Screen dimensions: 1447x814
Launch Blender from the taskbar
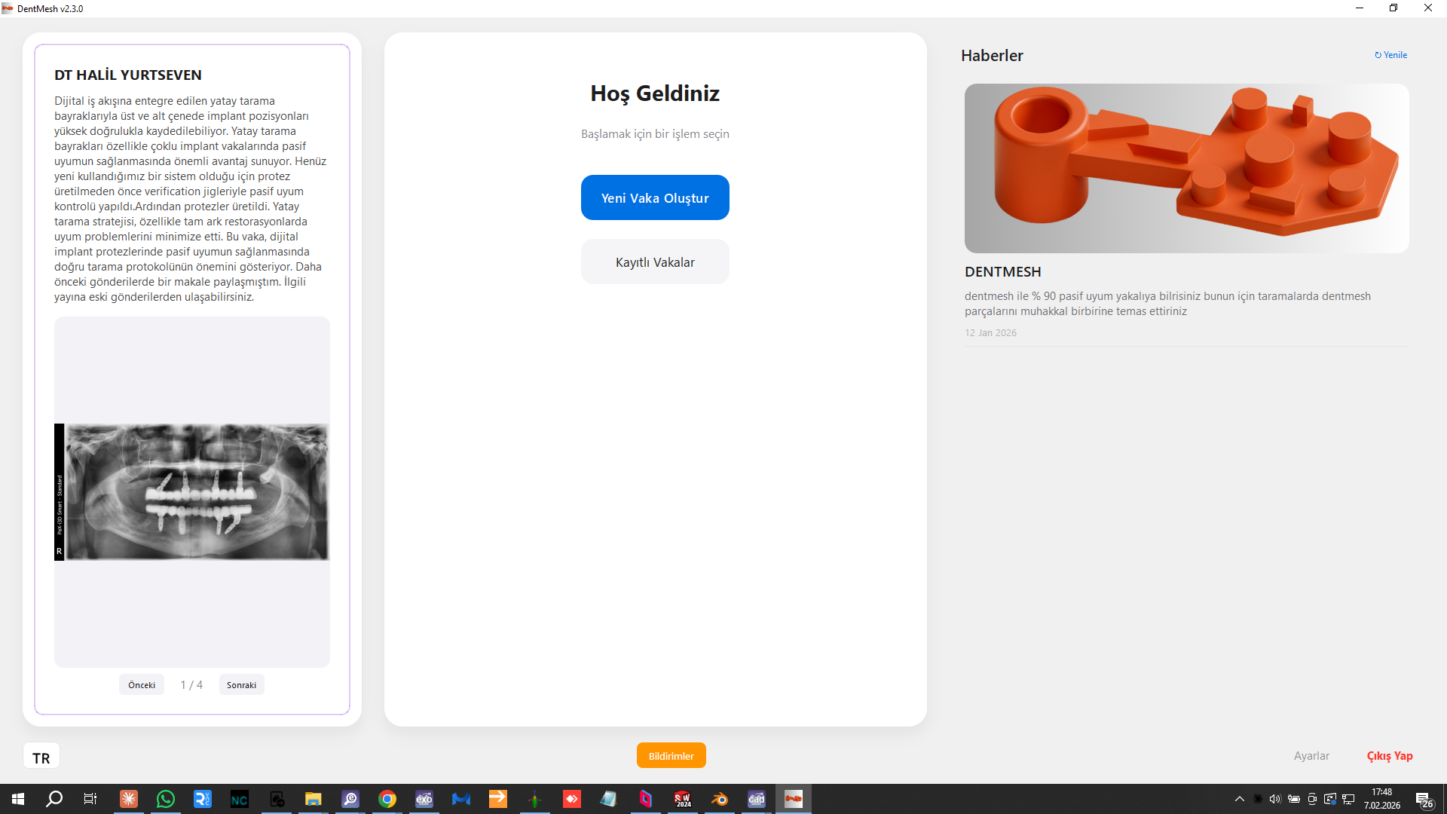[x=719, y=799]
